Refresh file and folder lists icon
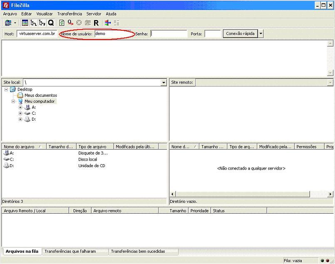 [62, 22]
